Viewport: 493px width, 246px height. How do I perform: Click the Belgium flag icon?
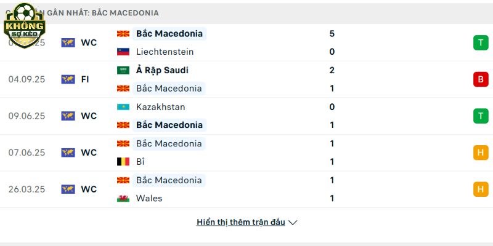[123, 162]
